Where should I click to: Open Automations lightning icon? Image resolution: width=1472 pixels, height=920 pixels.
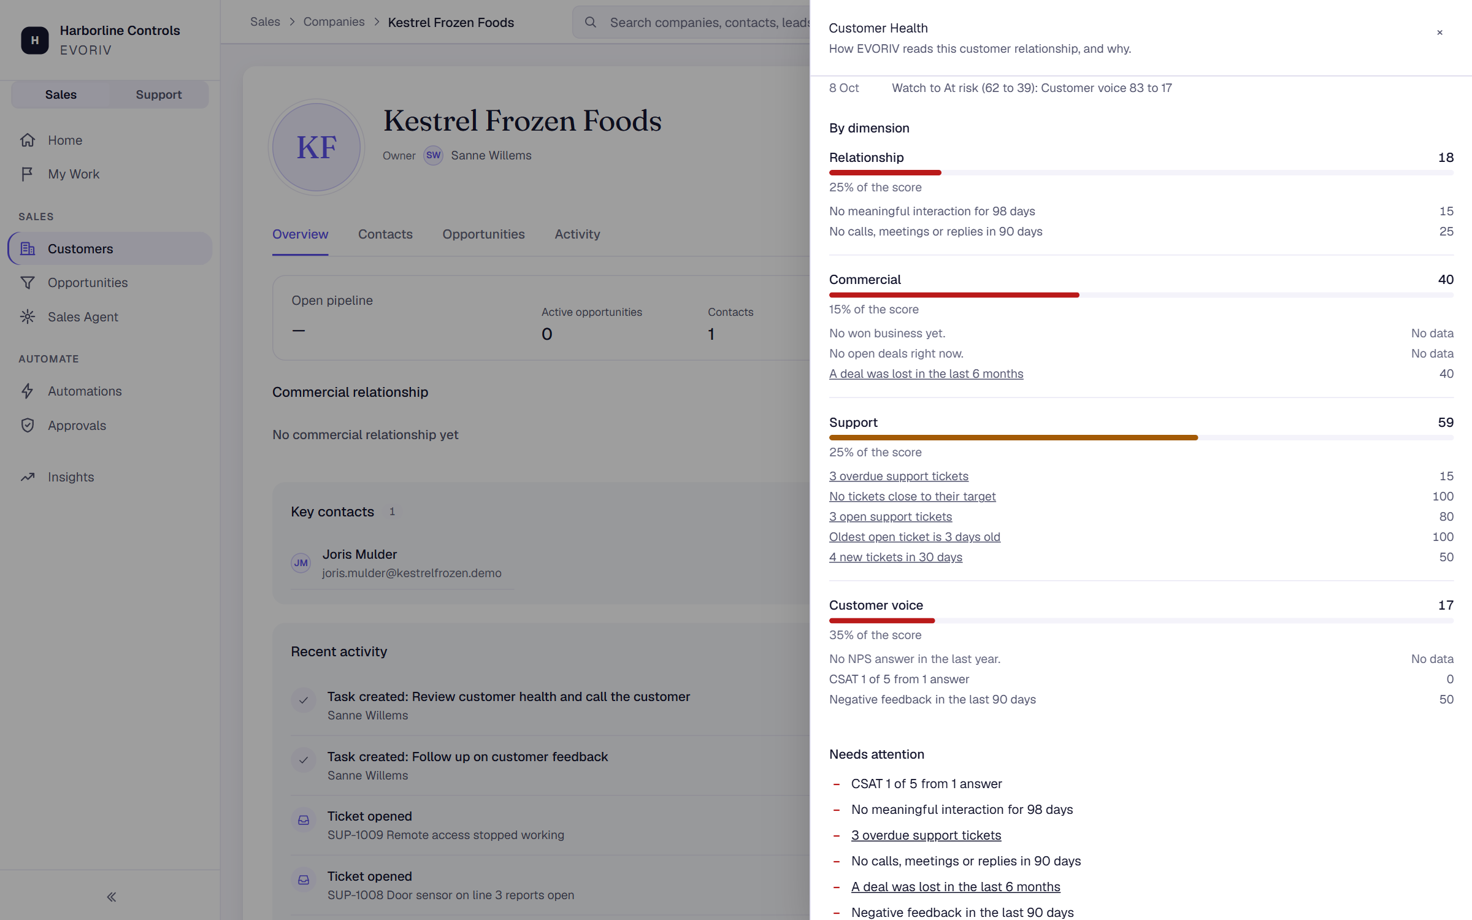28,391
